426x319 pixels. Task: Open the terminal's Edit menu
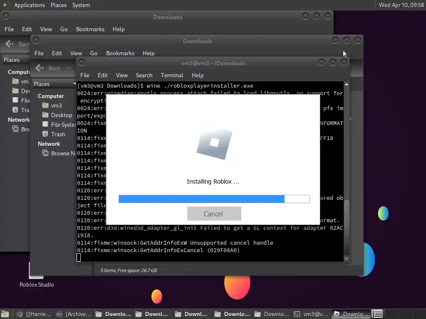tap(102, 75)
